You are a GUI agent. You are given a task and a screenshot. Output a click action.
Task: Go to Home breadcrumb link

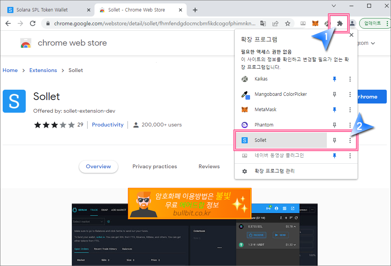pyautogui.click(x=10, y=70)
